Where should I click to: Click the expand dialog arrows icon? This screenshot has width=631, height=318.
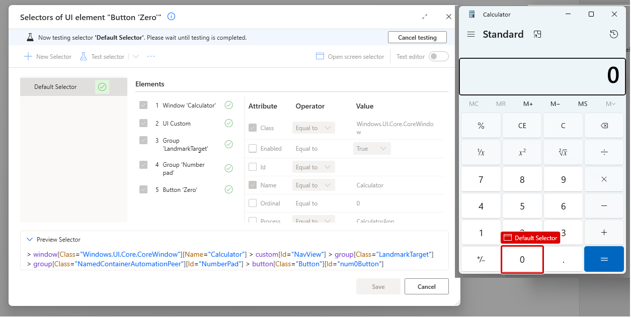click(x=425, y=17)
